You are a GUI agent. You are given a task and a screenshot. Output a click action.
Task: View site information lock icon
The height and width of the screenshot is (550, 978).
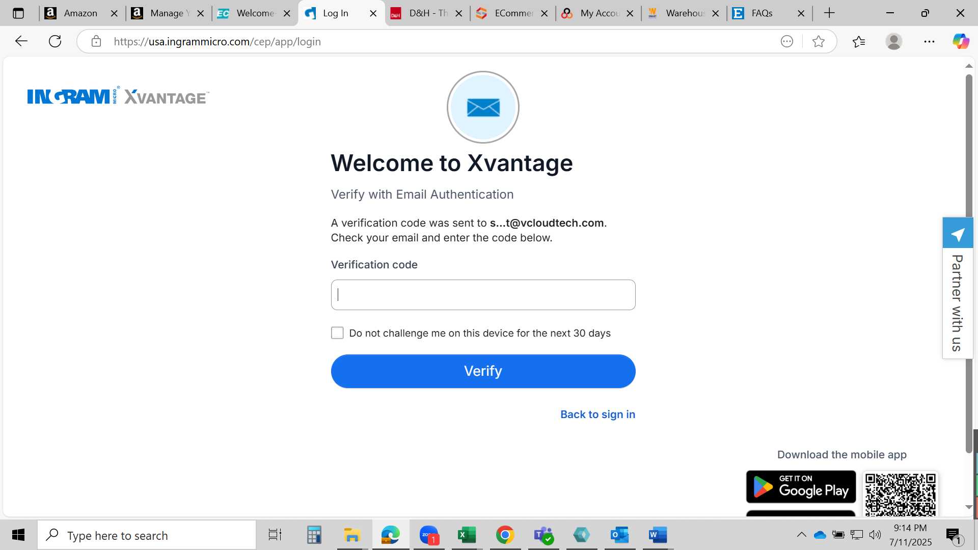96,41
